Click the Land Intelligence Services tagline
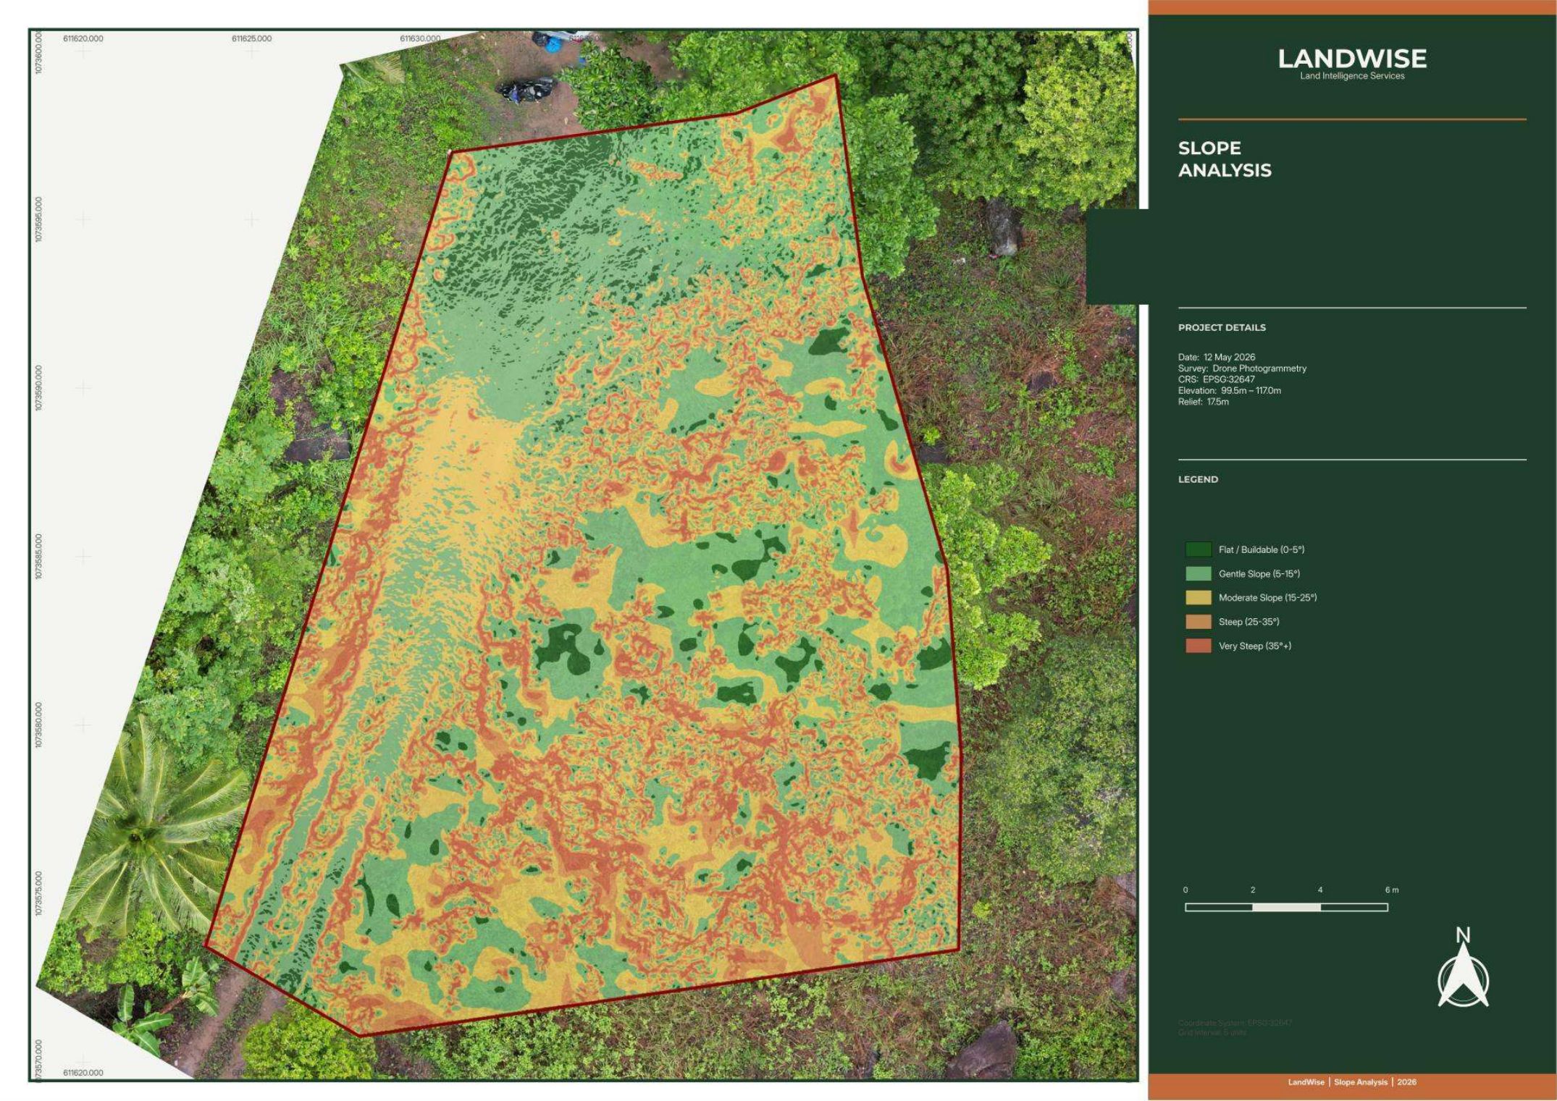Screen dimensions: 1557x1101 pos(1352,76)
